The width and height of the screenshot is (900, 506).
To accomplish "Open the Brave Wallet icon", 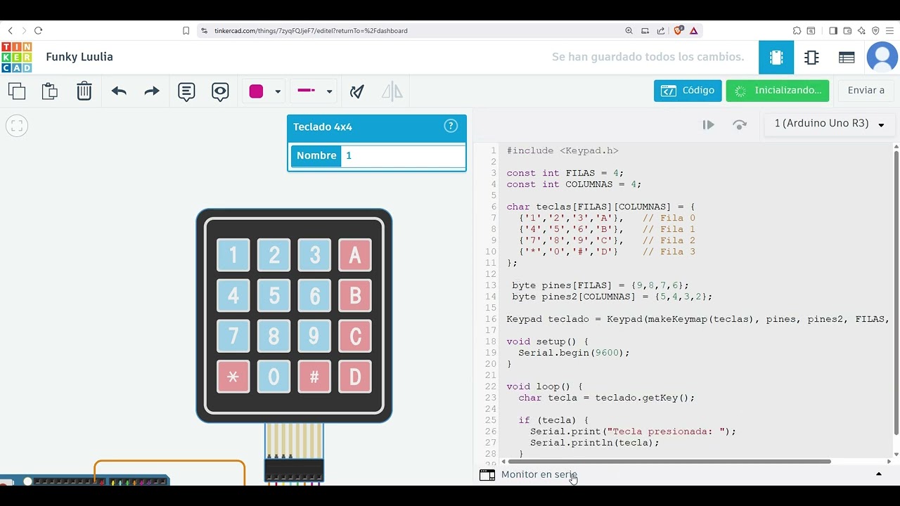I will [847, 31].
